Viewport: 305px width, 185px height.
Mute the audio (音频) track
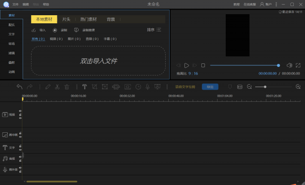pos(20,157)
